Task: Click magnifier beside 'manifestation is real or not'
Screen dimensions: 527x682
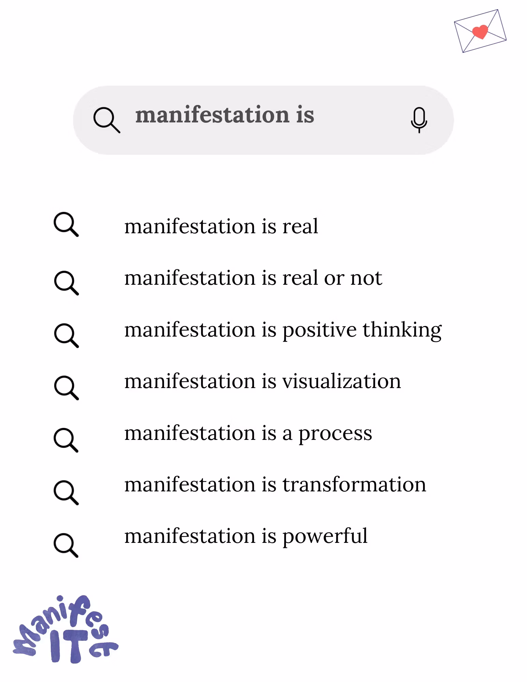Action: click(x=66, y=283)
